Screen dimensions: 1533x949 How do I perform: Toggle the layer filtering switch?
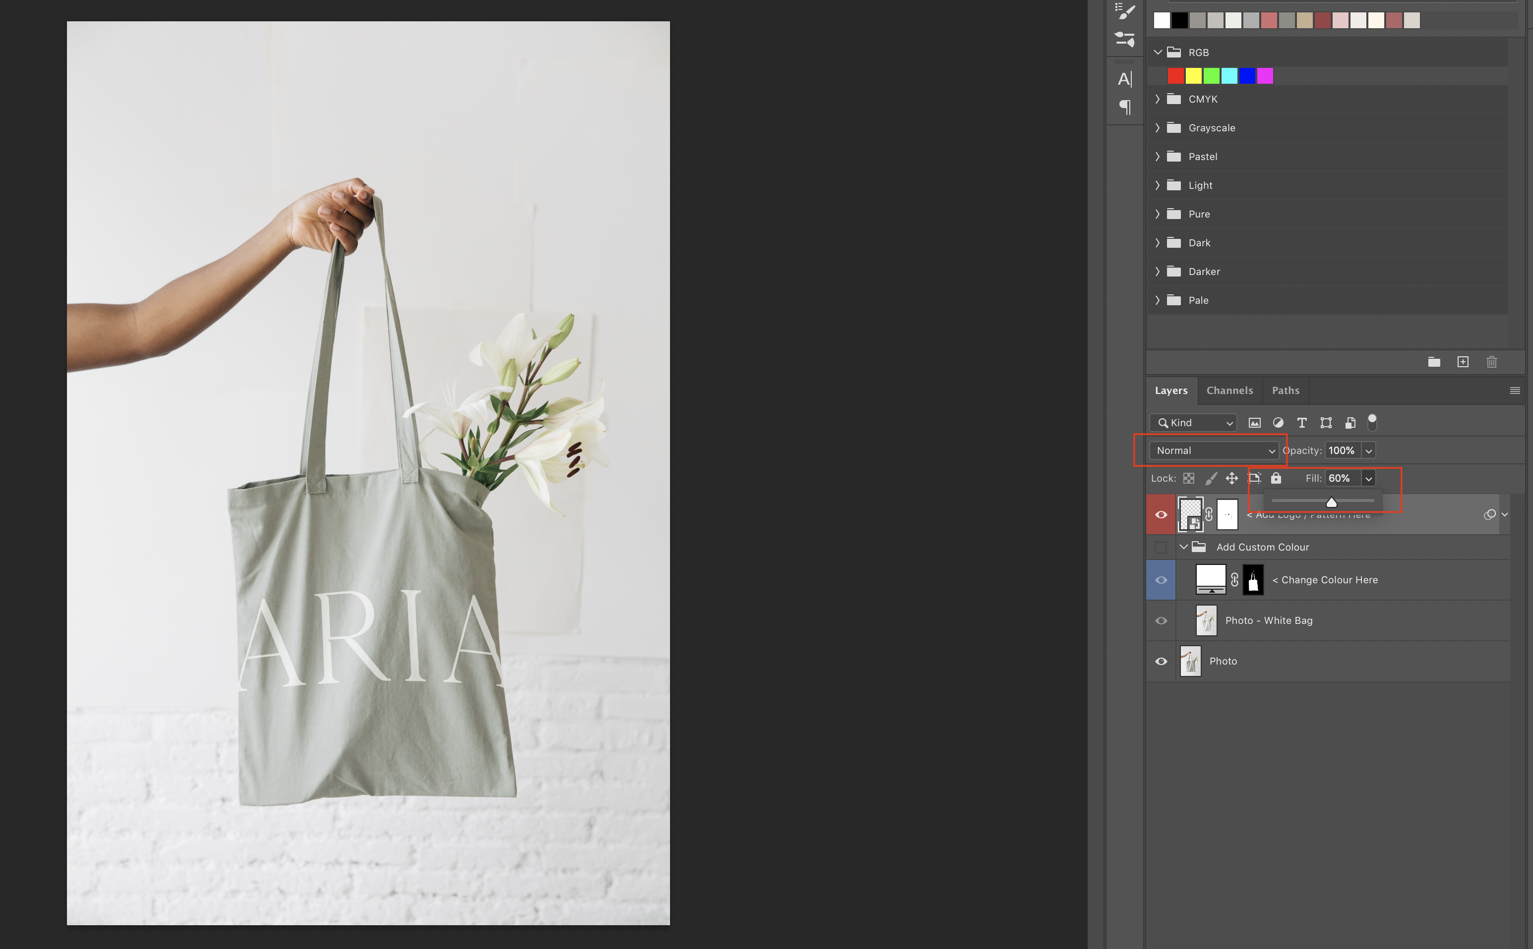1372,423
